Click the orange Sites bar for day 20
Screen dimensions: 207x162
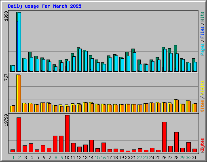tap(129, 108)
